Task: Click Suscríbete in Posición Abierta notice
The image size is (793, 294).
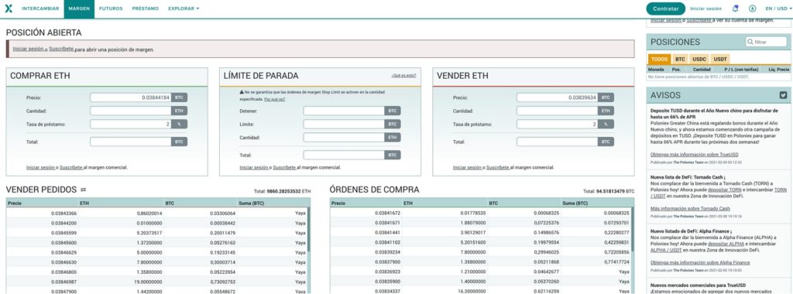Action: point(61,49)
